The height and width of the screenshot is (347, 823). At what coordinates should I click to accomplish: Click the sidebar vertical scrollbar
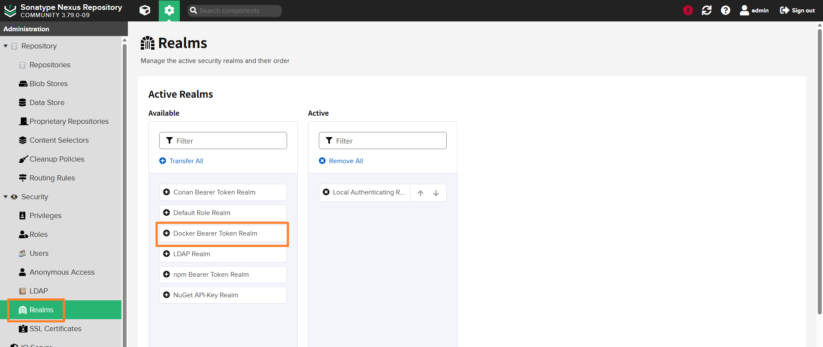click(x=124, y=193)
